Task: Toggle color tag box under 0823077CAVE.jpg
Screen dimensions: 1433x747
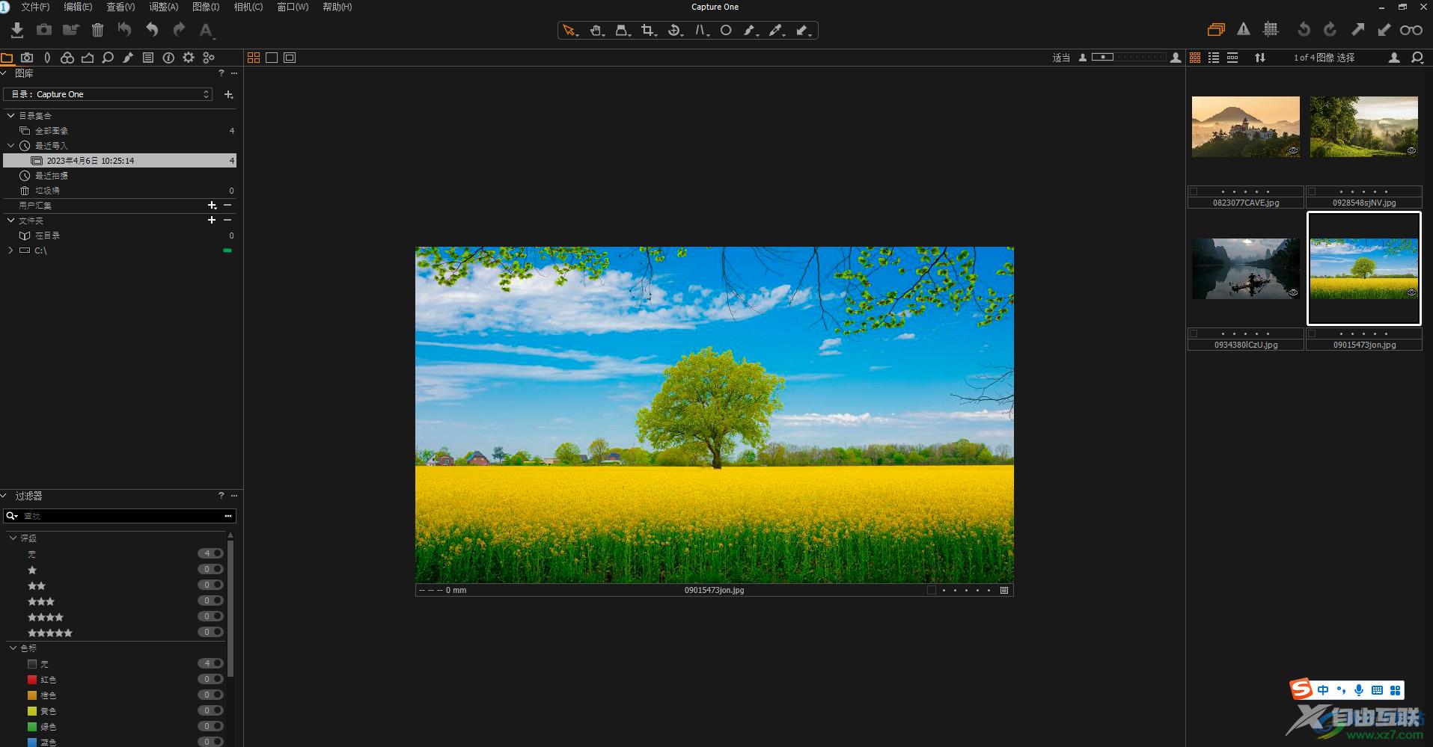Action: click(x=1194, y=191)
